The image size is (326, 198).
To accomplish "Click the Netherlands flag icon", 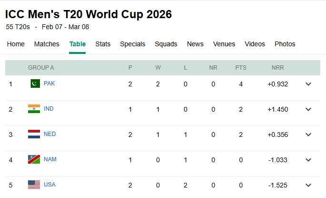I will point(34,134).
